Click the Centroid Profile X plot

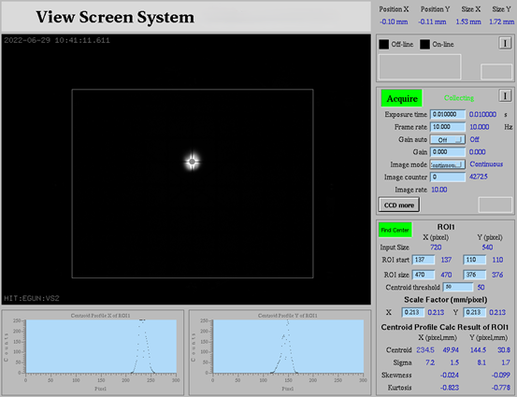[101, 347]
